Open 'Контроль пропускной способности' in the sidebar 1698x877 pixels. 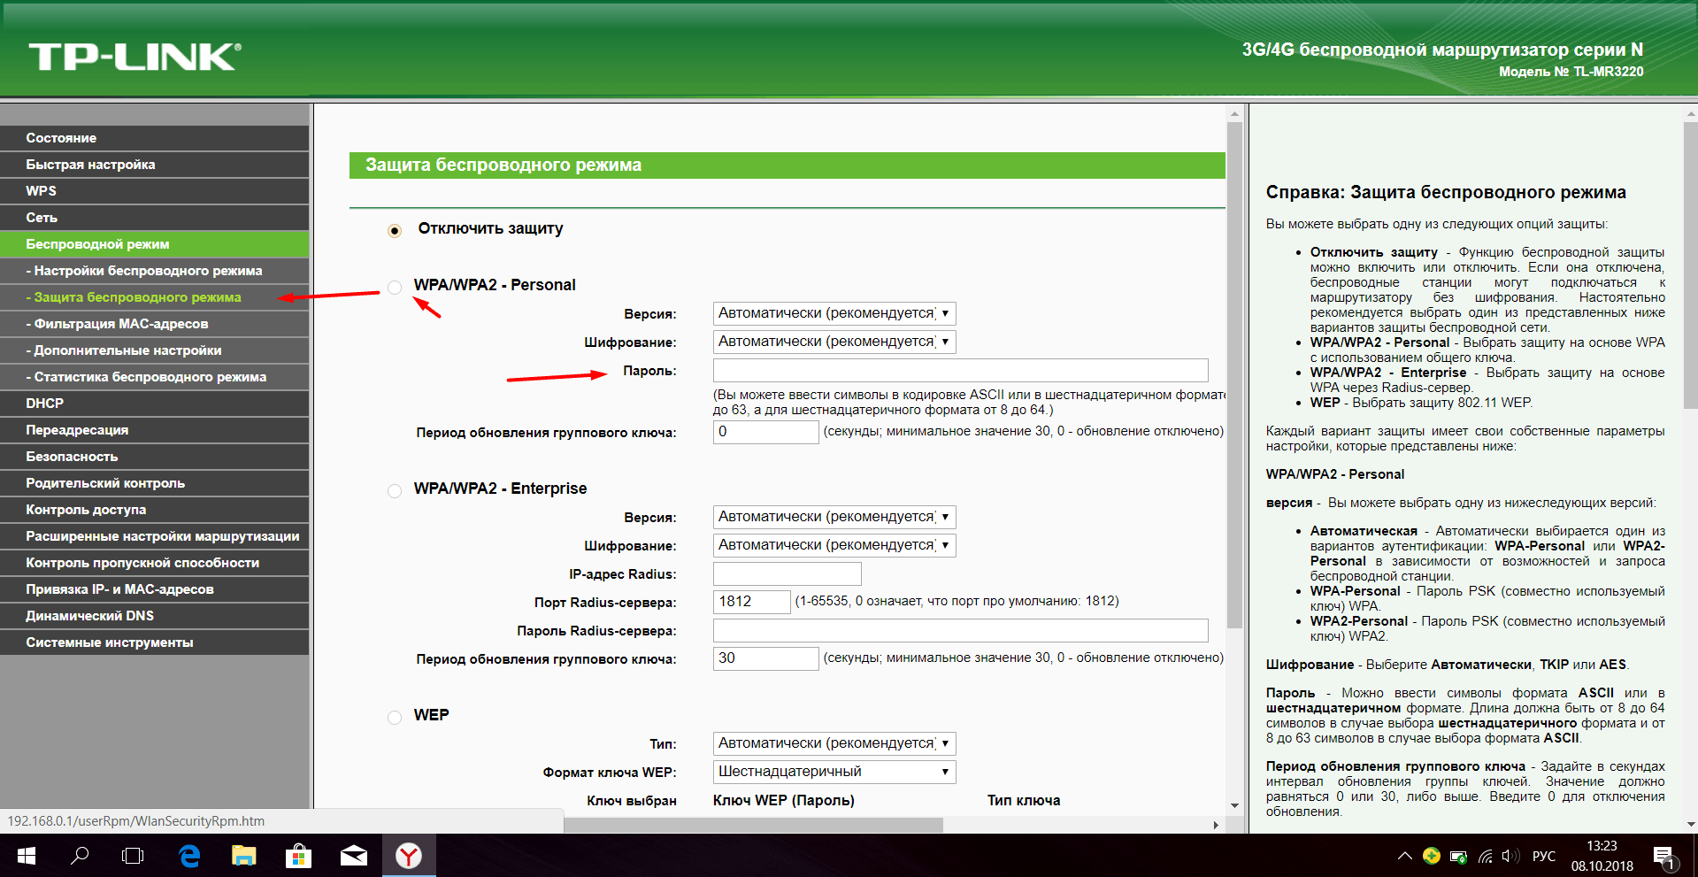[x=155, y=563]
